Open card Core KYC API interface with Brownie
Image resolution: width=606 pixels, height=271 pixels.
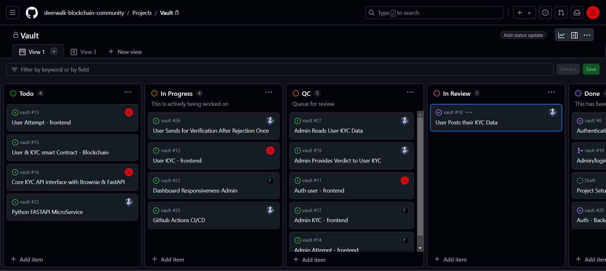[68, 182]
